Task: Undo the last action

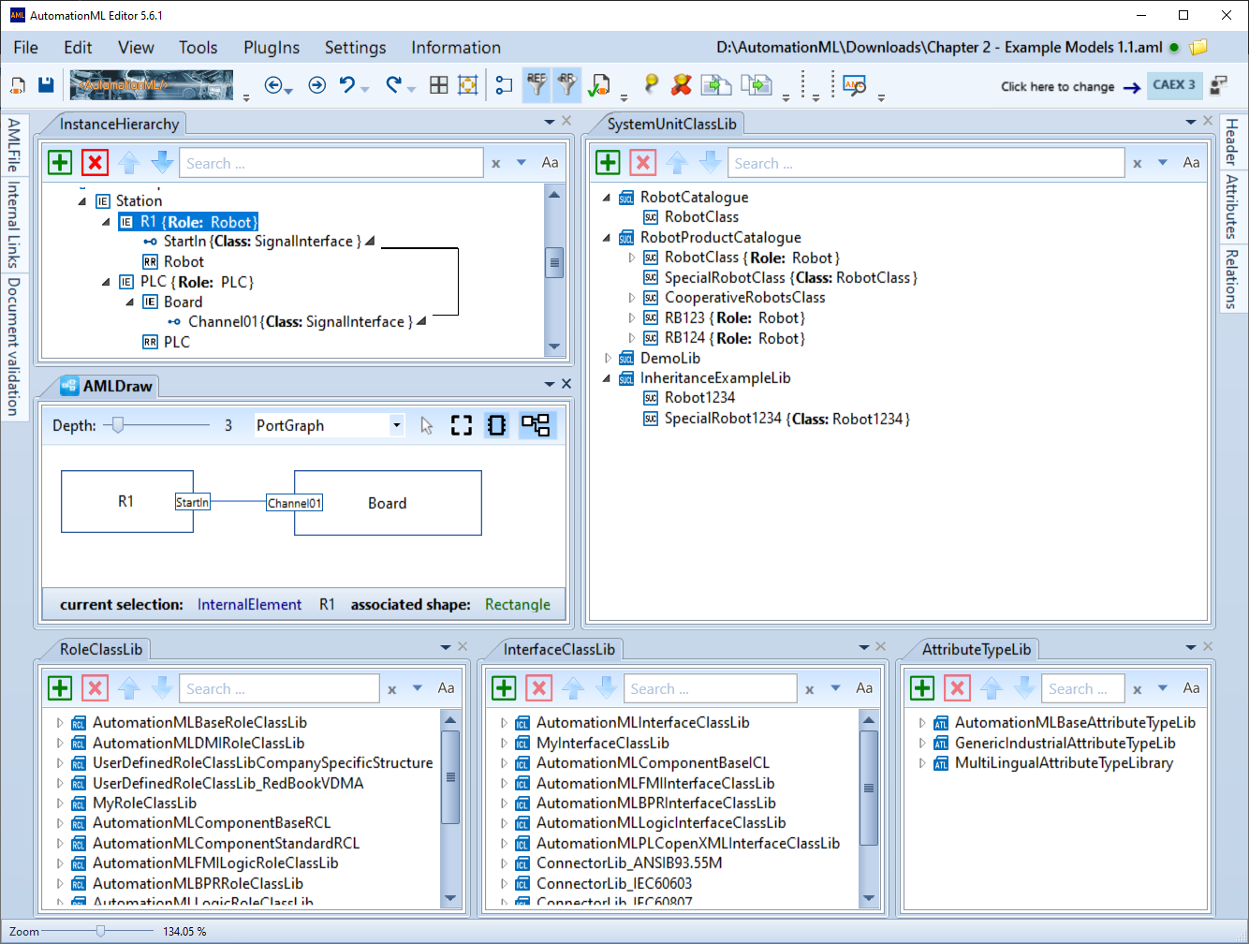Action: (x=347, y=85)
